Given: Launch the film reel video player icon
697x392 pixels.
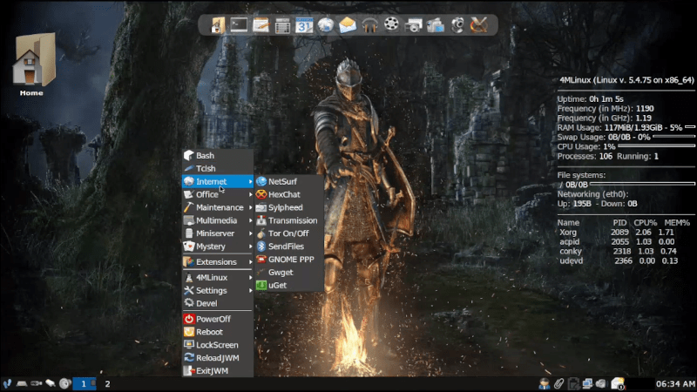Looking at the screenshot, I should point(391,24).
